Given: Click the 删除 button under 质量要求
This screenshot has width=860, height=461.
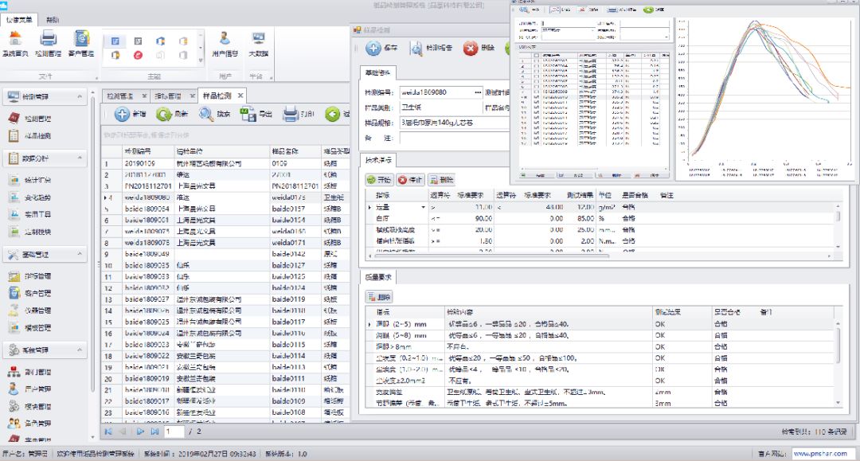Looking at the screenshot, I should point(379,297).
